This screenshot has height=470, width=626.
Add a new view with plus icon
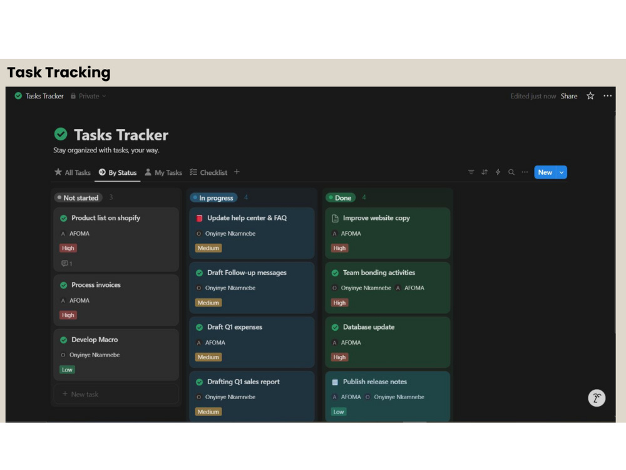point(237,172)
